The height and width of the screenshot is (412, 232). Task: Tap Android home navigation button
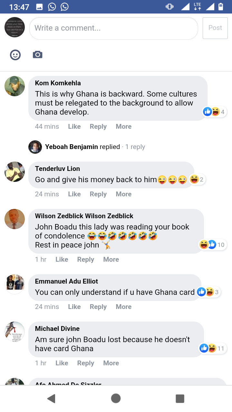pyautogui.click(x=116, y=398)
